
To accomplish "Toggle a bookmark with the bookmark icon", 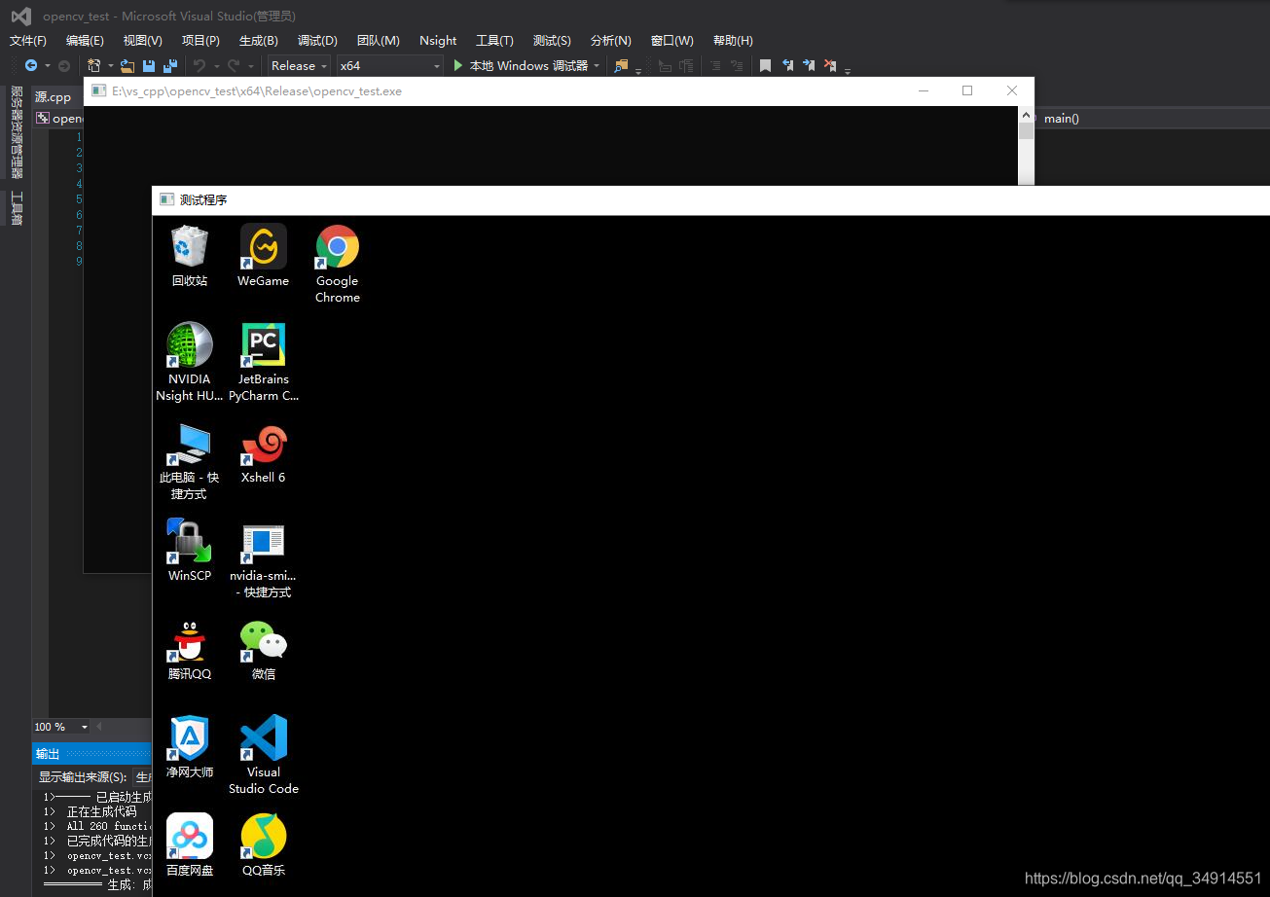I will [766, 66].
